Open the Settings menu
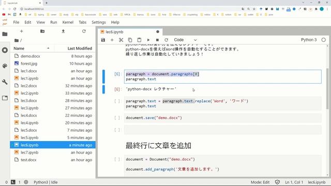 (99, 22)
